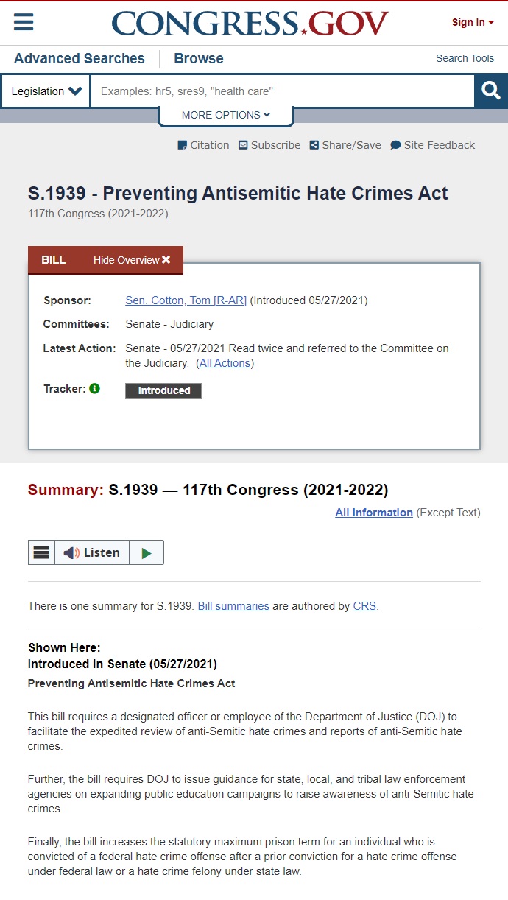This screenshot has width=508, height=900.
Task: Click the magnifier search button
Action: [491, 91]
